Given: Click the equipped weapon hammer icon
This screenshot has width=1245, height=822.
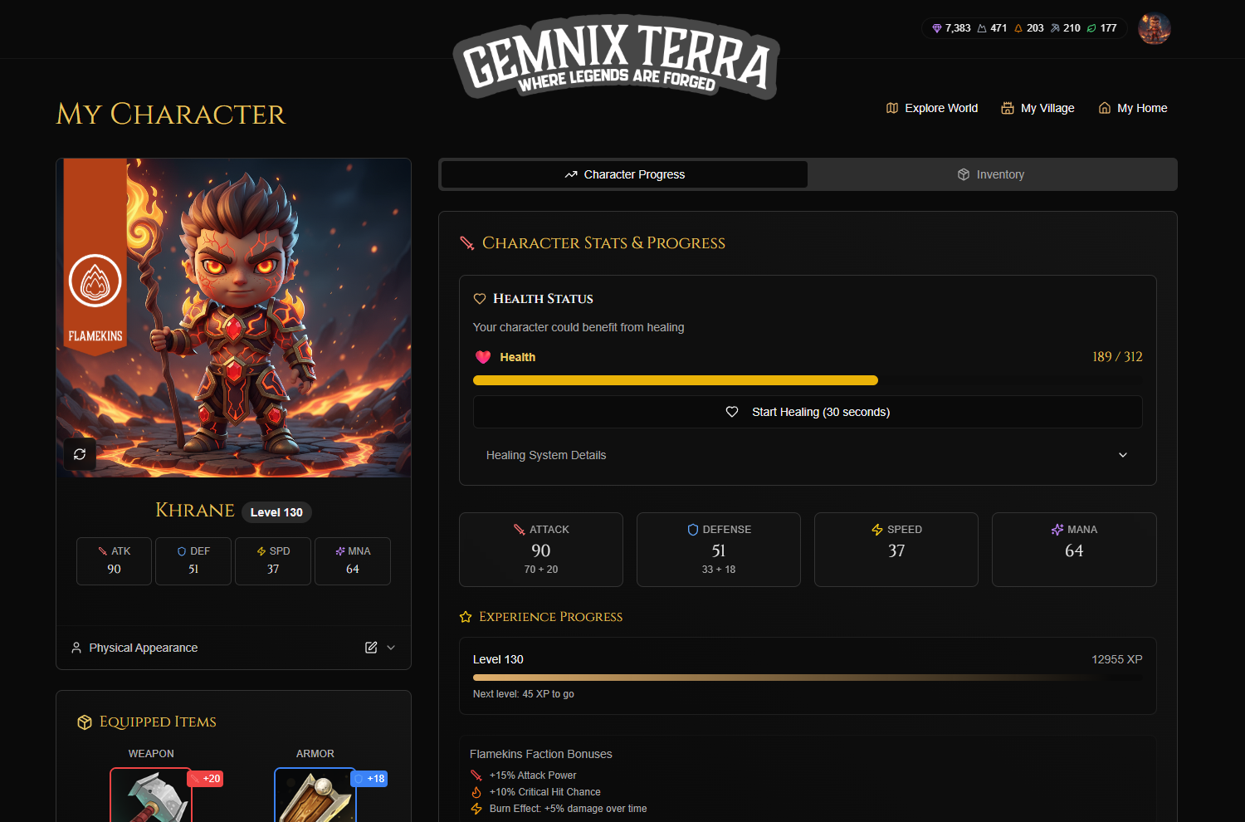Looking at the screenshot, I should [151, 796].
